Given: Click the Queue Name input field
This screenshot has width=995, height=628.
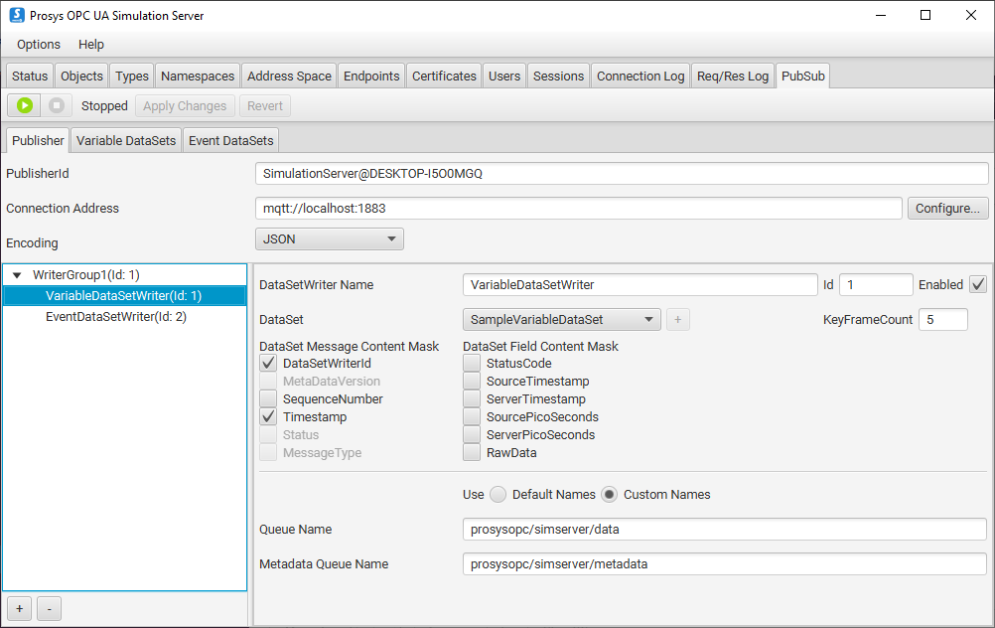Looking at the screenshot, I should click(x=724, y=530).
